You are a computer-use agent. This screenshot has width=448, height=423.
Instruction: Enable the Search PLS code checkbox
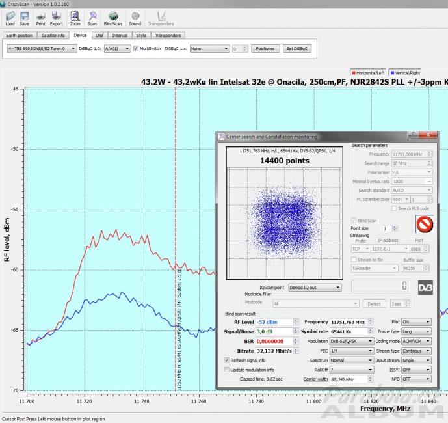(x=394, y=208)
